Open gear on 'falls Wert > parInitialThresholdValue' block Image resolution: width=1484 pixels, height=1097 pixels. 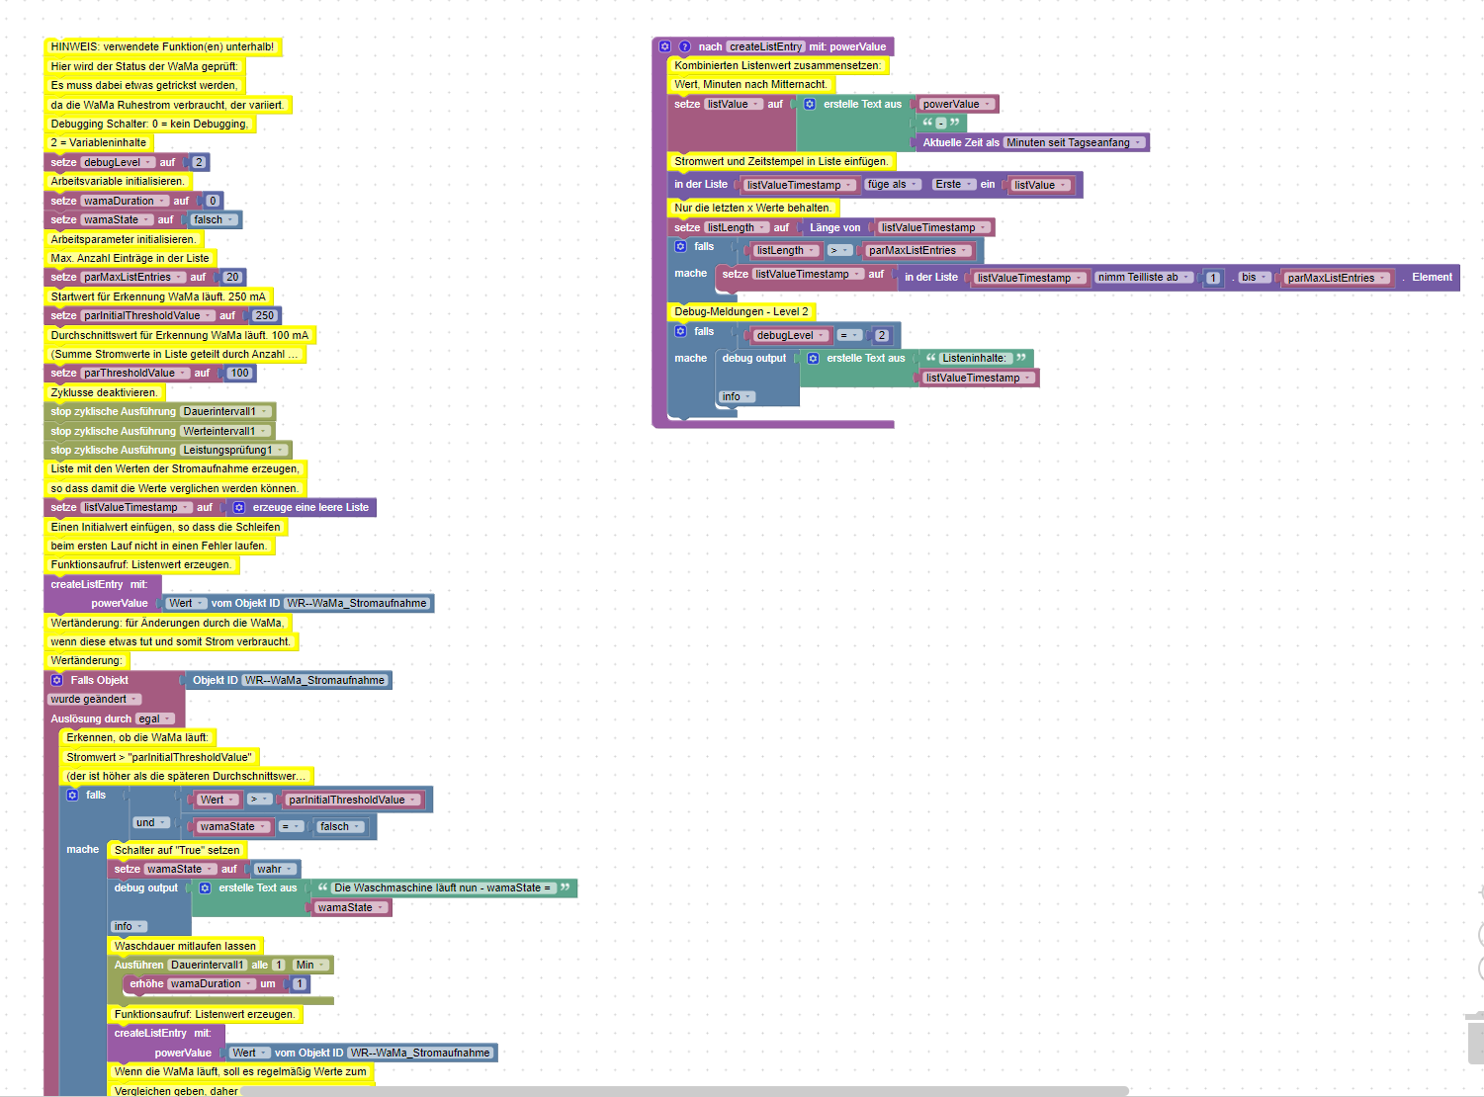click(72, 795)
